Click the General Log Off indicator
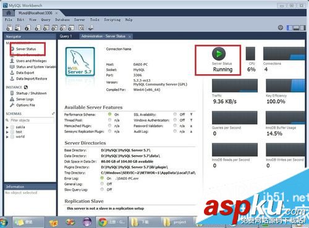309x228 pixels. (102, 184)
